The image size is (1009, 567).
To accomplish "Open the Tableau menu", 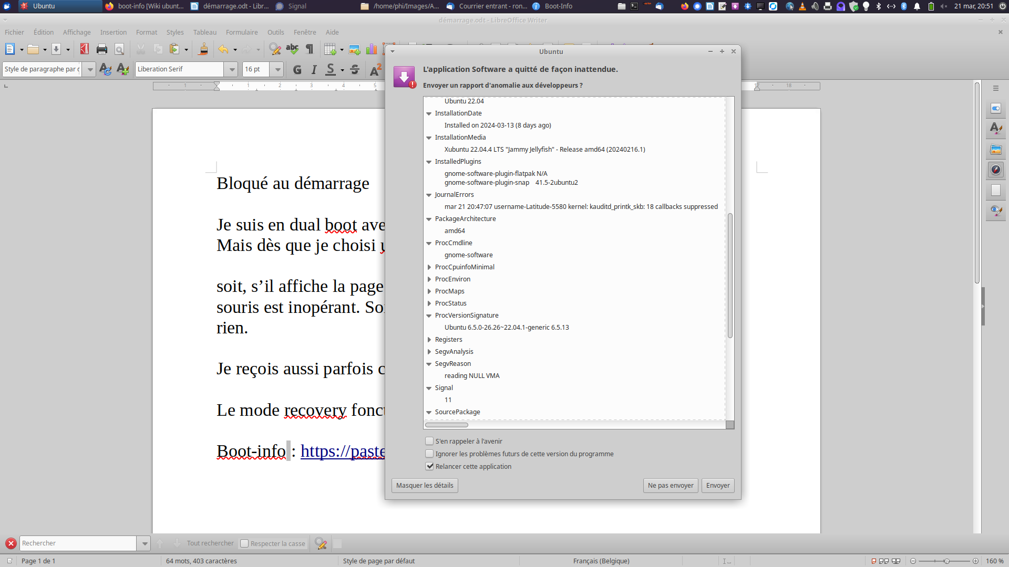I will pyautogui.click(x=204, y=32).
